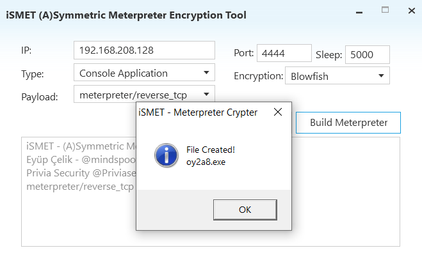
Task: Expand the Type dropdown arrow
Action: (x=206, y=73)
